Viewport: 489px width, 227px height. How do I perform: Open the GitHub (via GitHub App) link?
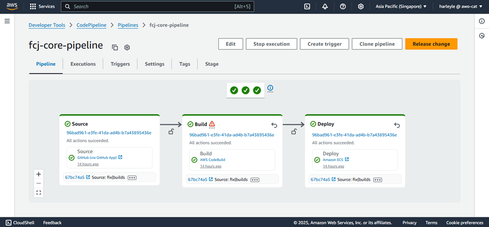[97, 157]
